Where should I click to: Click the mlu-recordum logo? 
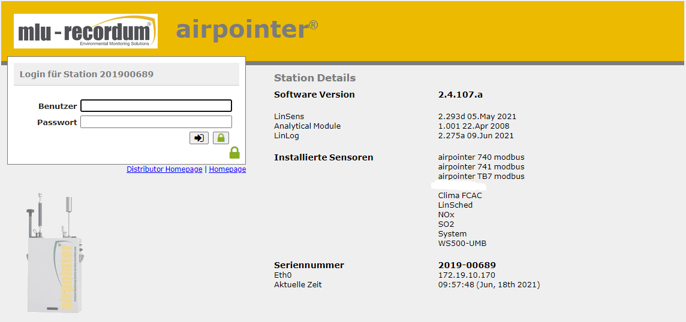coord(86,31)
